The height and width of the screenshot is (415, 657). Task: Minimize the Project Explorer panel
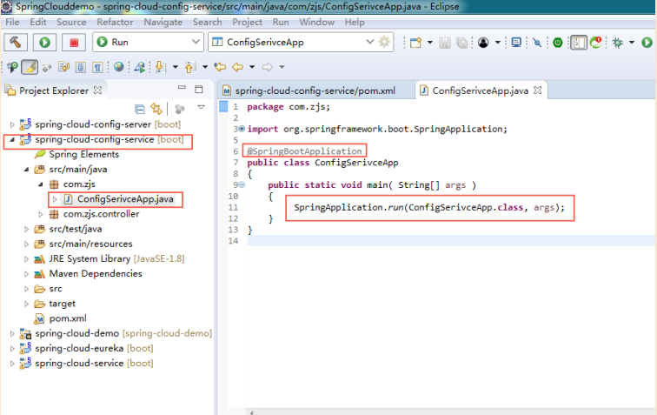pos(182,88)
